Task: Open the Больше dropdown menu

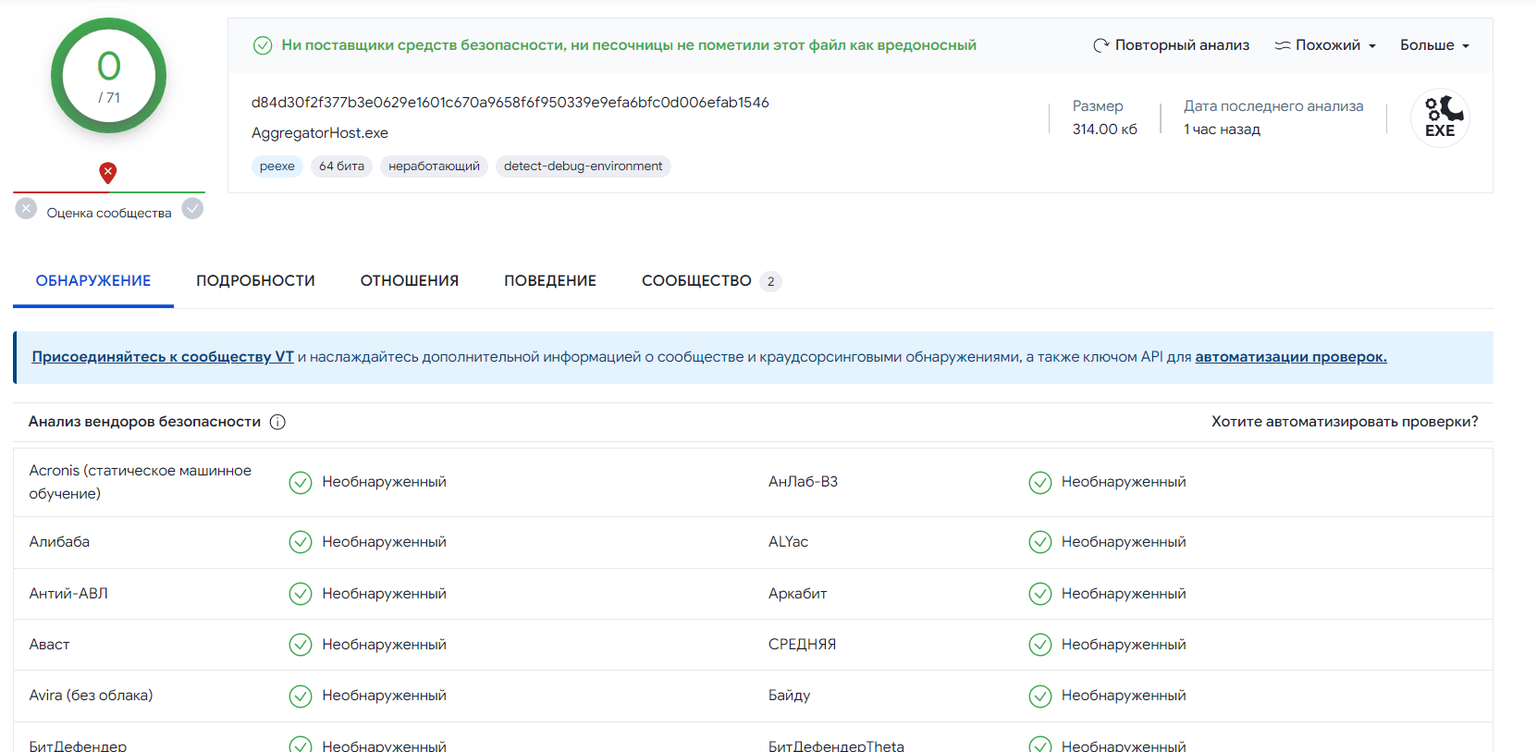Action: click(x=1434, y=45)
